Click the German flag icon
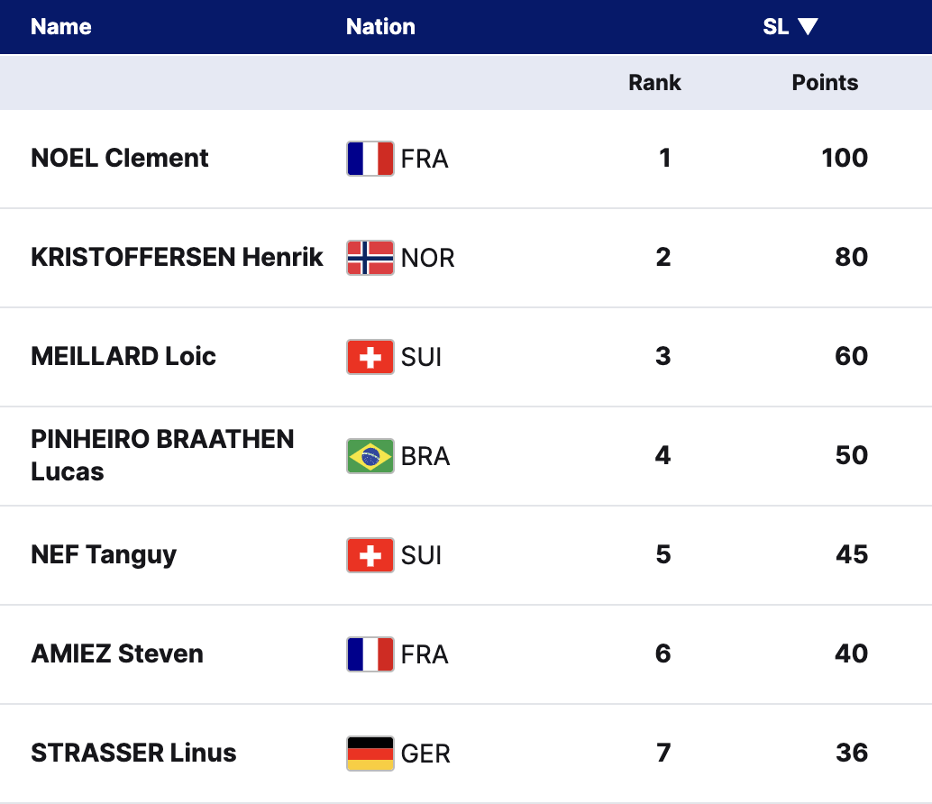Viewport: 932px width, 804px height. tap(370, 754)
